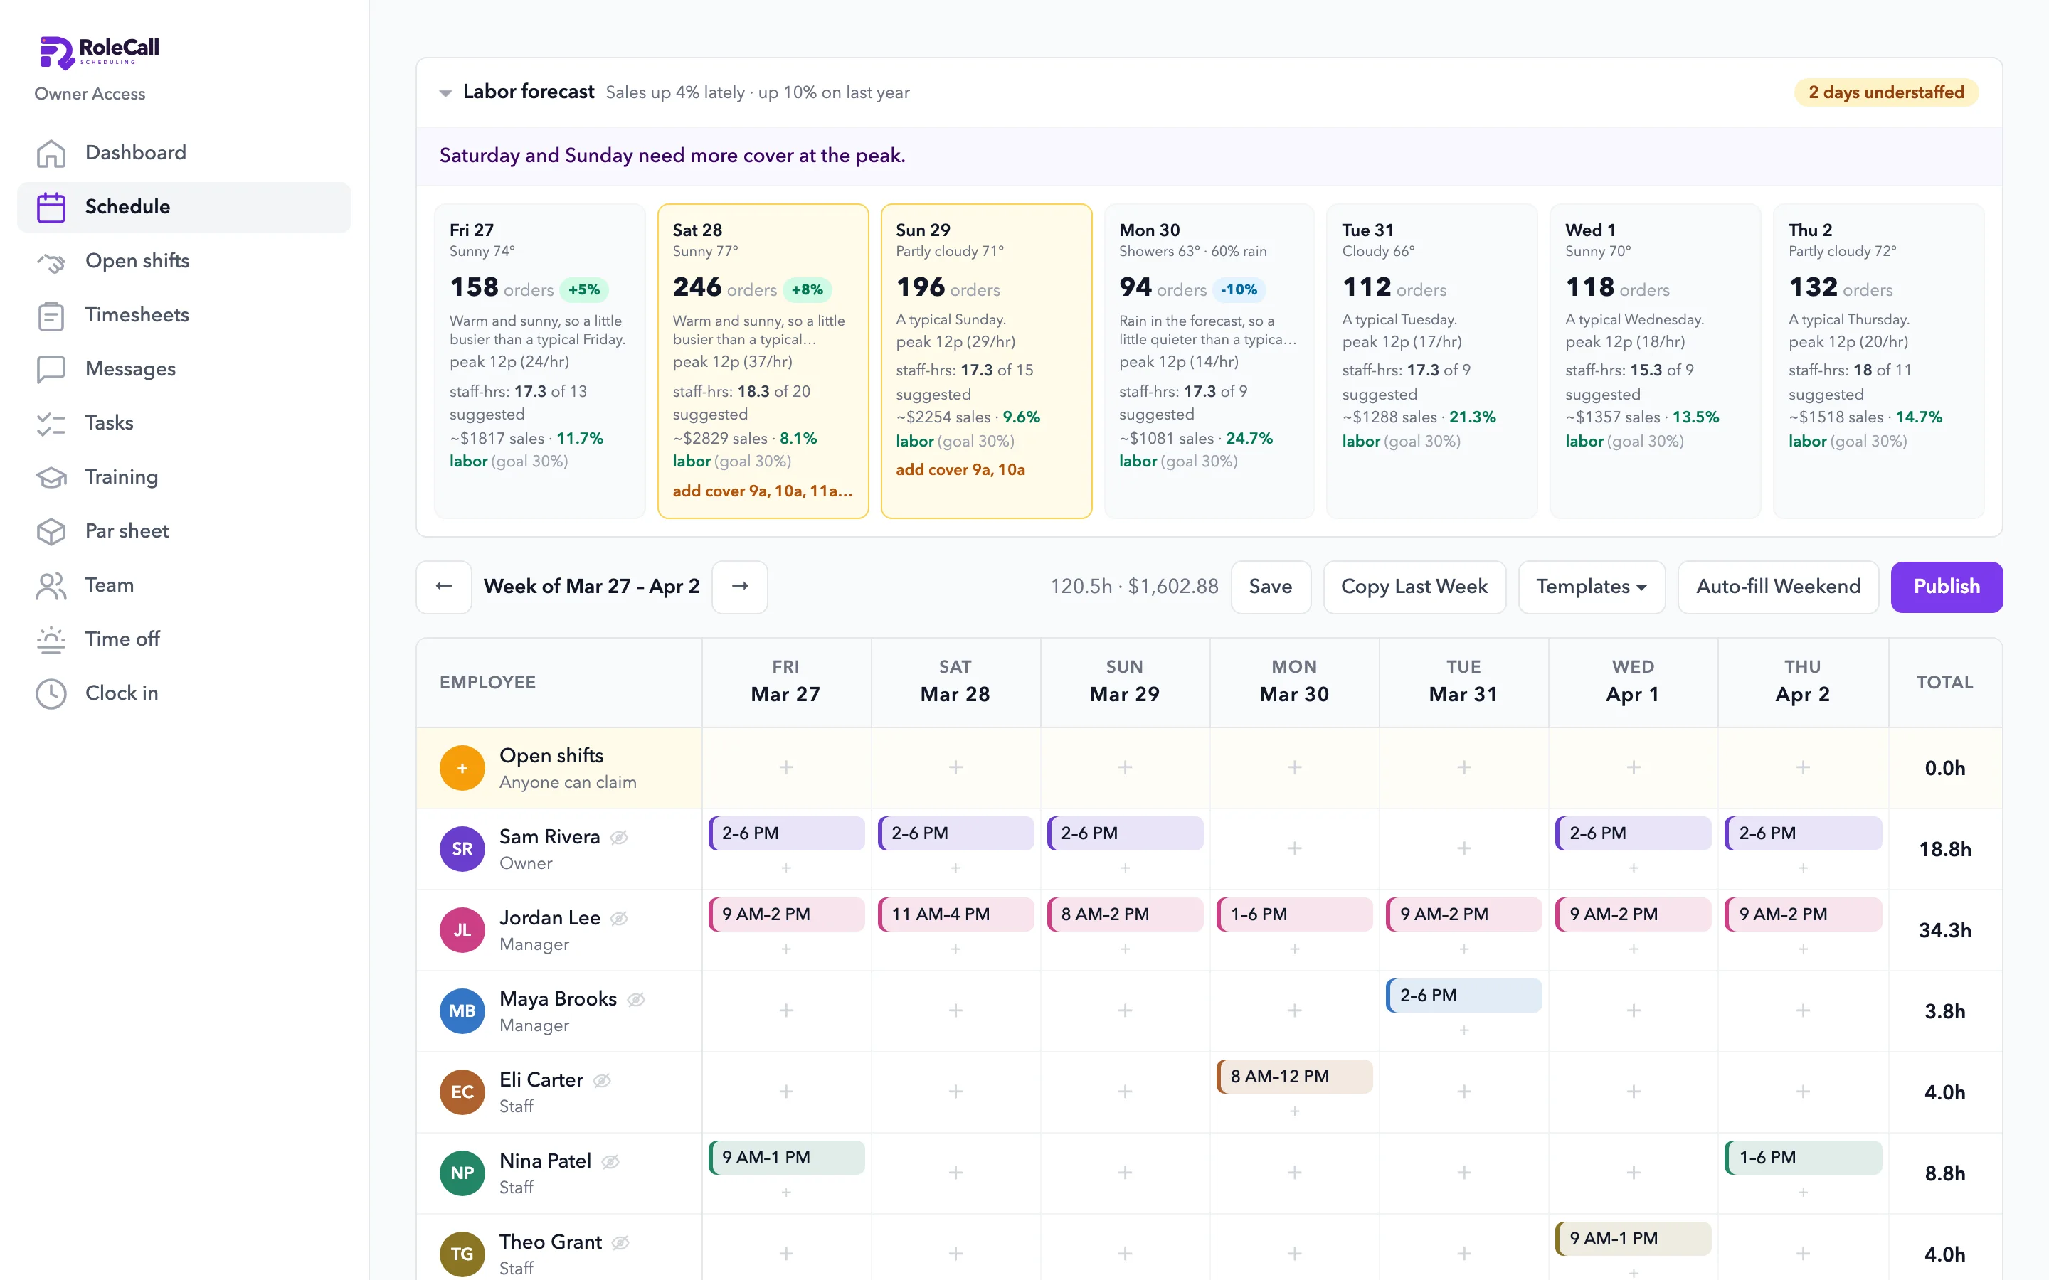Click the Open shifts handshake icon
The image size is (2049, 1280).
pos(51,262)
